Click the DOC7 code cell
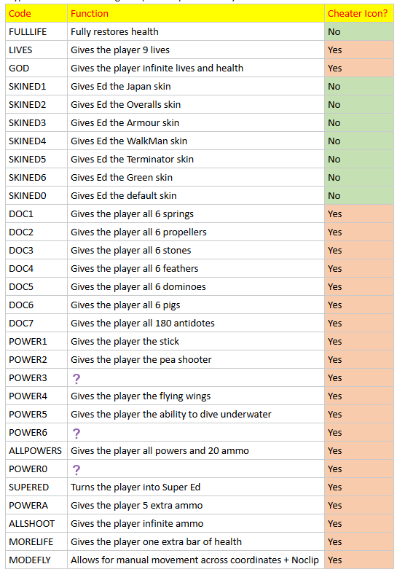Screen dimensions: 397x572 point(36,324)
